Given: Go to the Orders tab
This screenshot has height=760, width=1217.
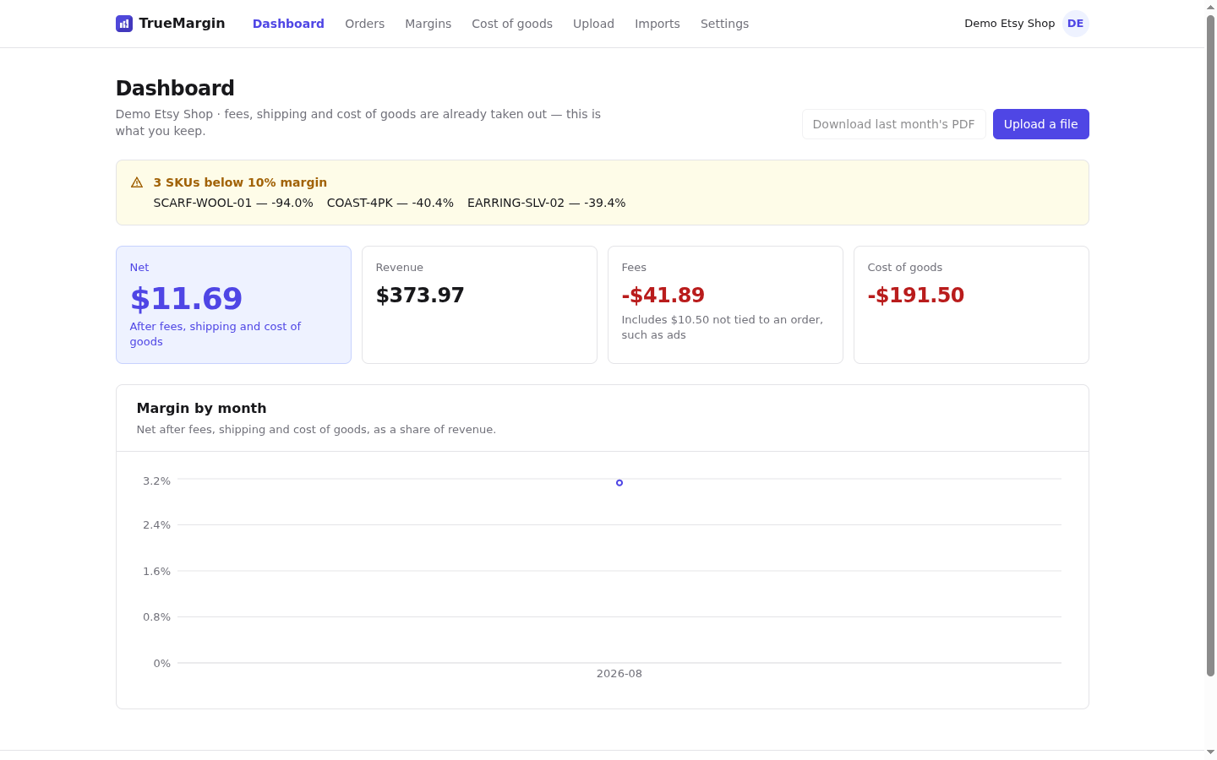Looking at the screenshot, I should point(364,24).
